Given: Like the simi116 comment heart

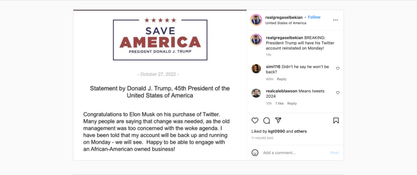Looking at the screenshot, I should [x=338, y=68].
